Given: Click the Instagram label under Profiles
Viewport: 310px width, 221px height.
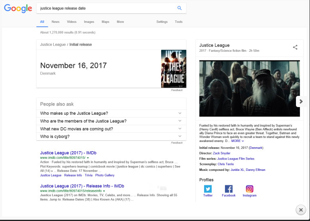Looking at the screenshot, I should coord(249,195).
